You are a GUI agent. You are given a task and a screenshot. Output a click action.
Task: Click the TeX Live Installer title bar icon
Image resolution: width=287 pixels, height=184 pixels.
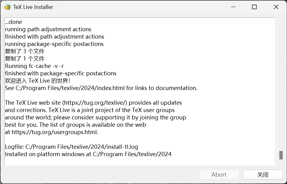coord(7,7)
